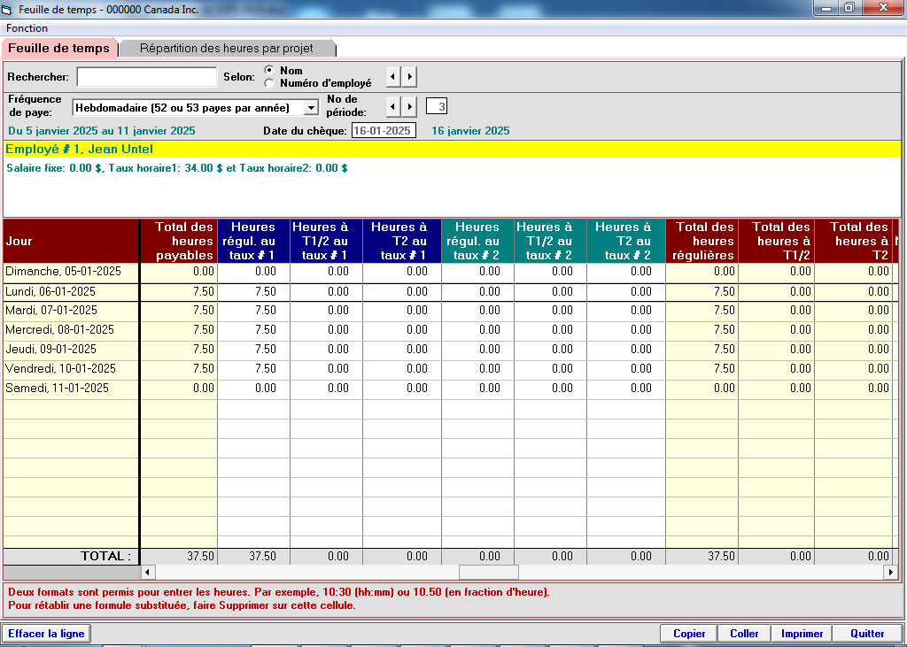Viewport: 907px width, 647px height.
Task: Select the Numéro d'employé radio button
Action: coord(269,83)
